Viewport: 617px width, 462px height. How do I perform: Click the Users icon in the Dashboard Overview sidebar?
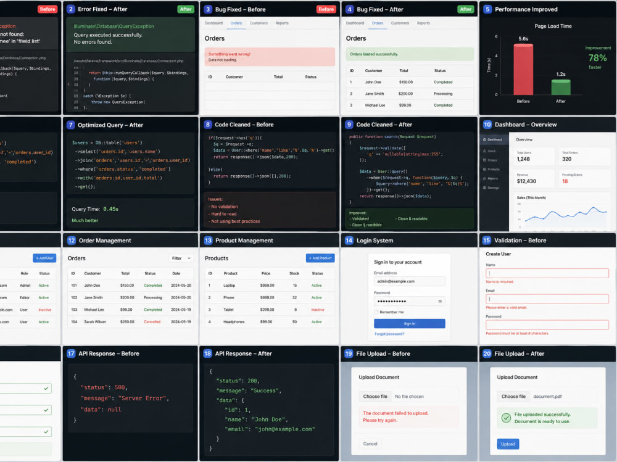pyautogui.click(x=484, y=151)
